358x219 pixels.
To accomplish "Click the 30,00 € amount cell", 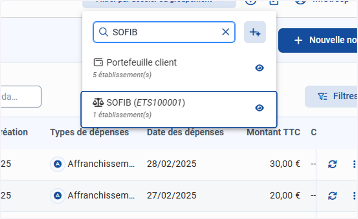I will point(285,164).
